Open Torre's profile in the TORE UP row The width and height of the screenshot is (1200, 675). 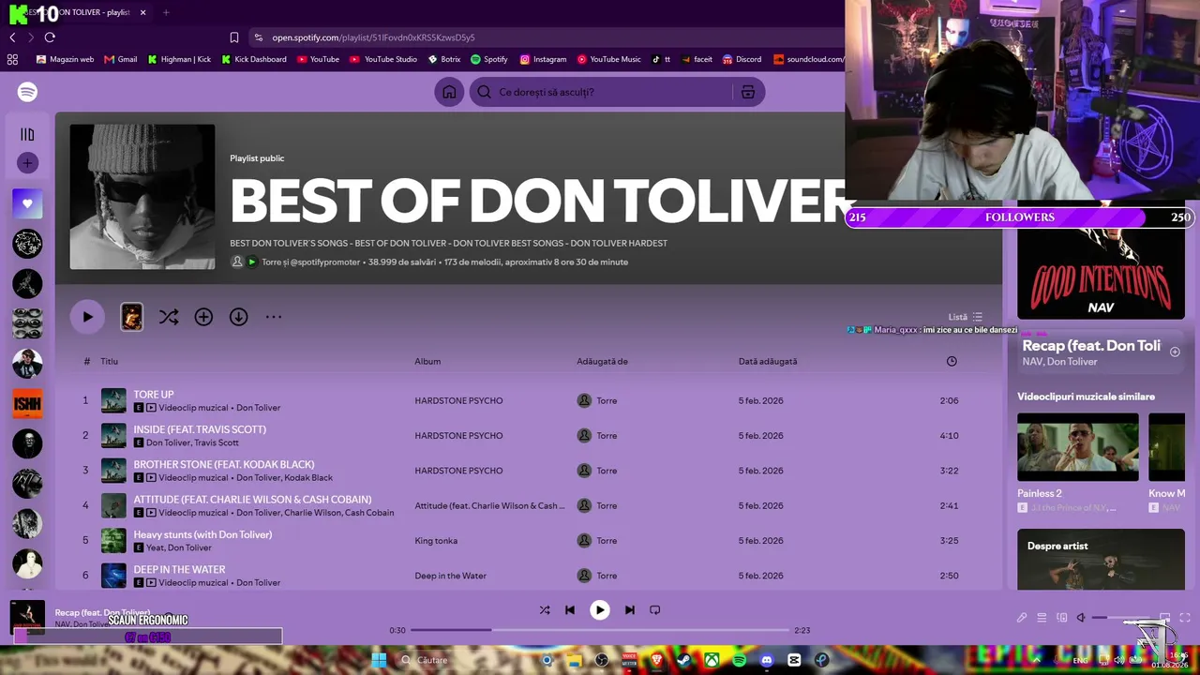click(x=607, y=400)
